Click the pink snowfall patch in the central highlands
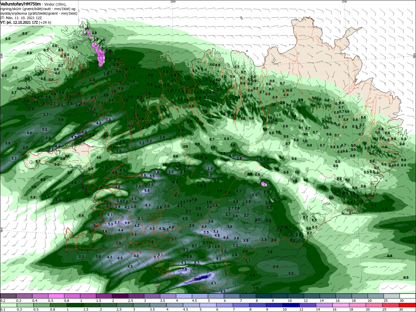The width and height of the screenshot is (416, 312). [263, 184]
